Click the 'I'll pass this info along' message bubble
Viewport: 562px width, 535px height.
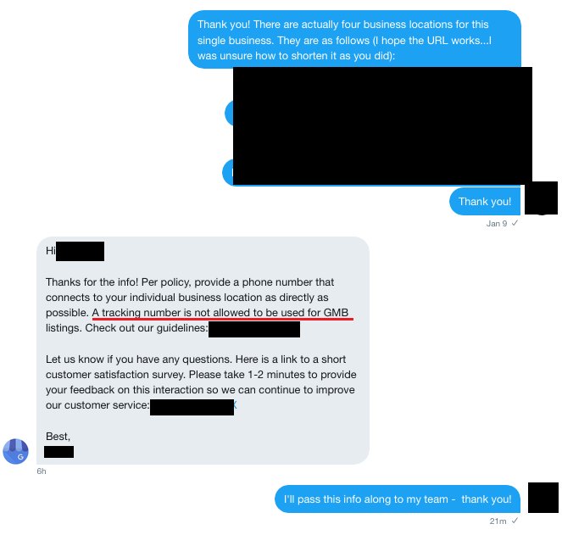[x=398, y=499]
